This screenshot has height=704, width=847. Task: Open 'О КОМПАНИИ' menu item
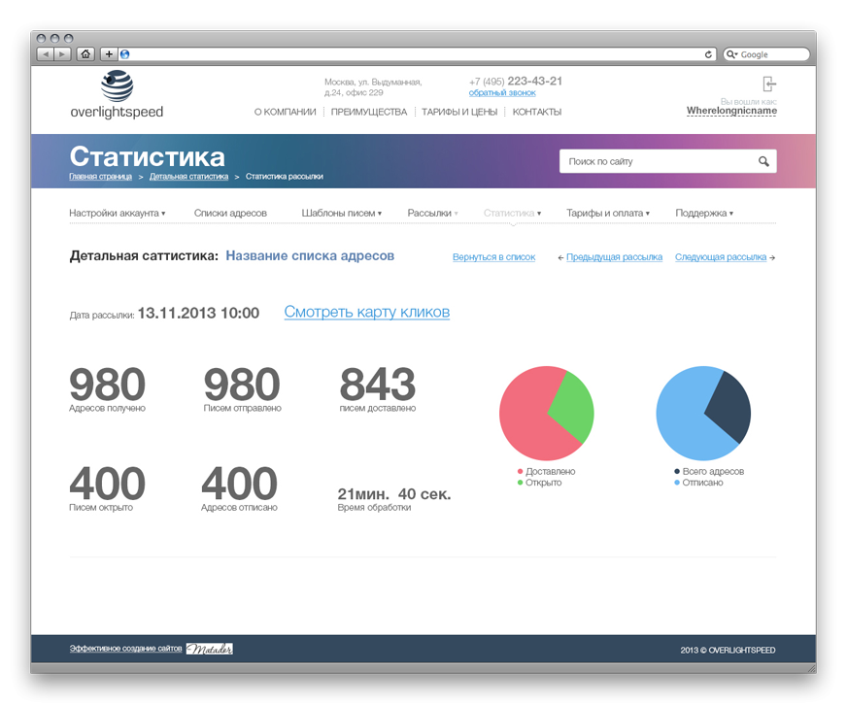[285, 112]
